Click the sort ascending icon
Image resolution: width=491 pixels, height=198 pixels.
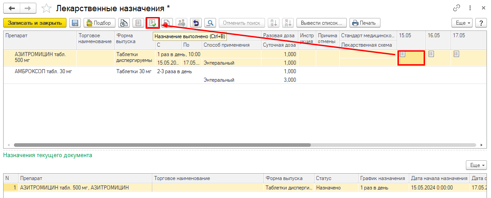274,23
